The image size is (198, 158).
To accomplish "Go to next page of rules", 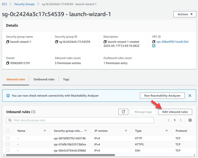I will [180, 120].
